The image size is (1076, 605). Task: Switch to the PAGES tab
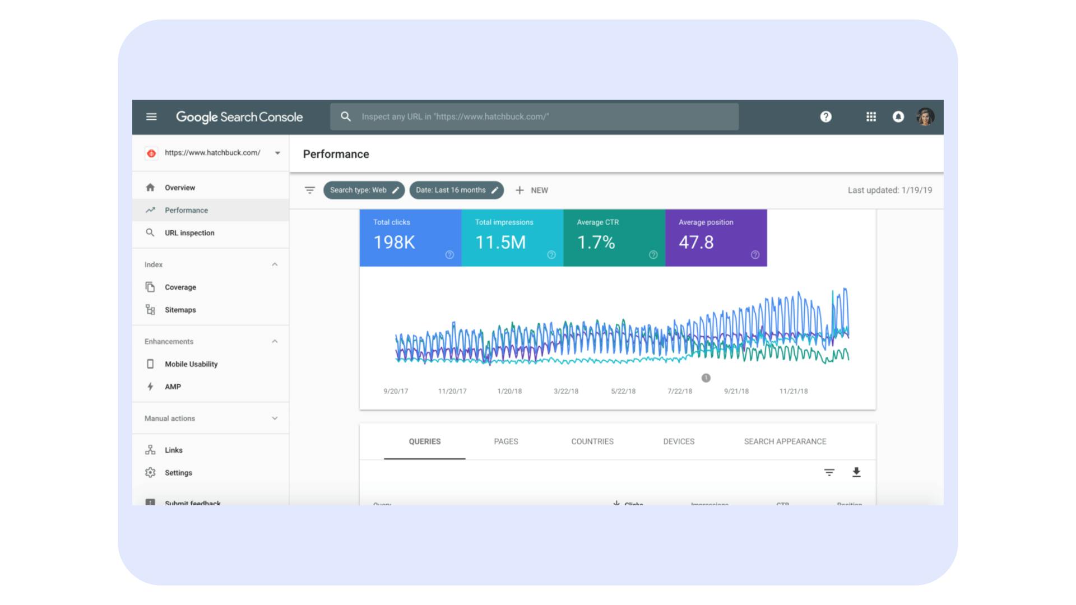click(x=506, y=441)
